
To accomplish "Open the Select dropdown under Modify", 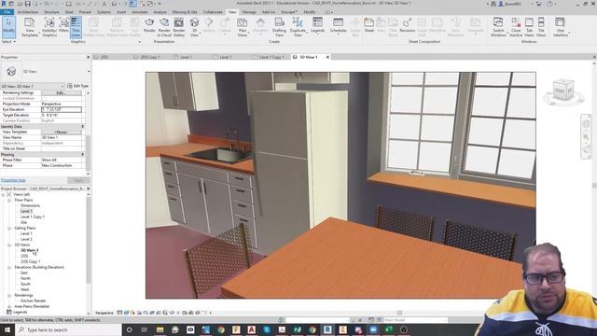I will click(x=8, y=41).
